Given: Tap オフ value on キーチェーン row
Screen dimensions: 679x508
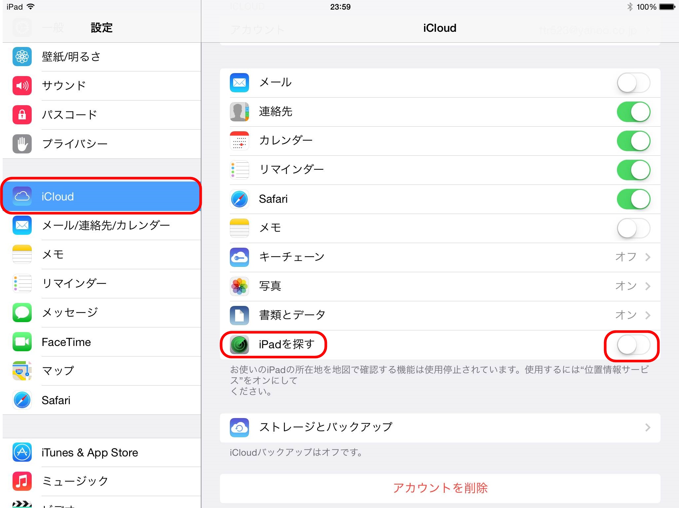Looking at the screenshot, I should coord(626,257).
